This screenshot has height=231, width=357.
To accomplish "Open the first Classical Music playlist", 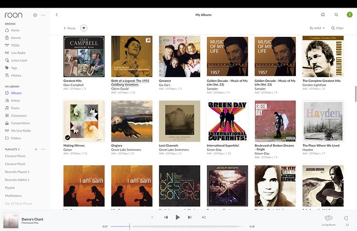I will coord(15,156).
